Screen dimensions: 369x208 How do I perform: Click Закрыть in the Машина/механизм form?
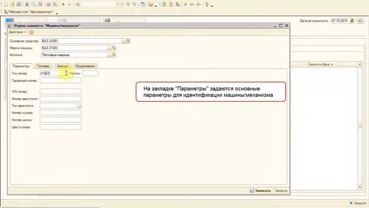[281, 191]
